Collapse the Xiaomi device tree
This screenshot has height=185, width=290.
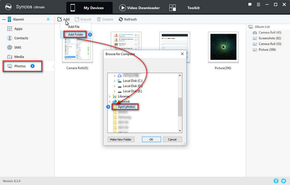(4, 20)
